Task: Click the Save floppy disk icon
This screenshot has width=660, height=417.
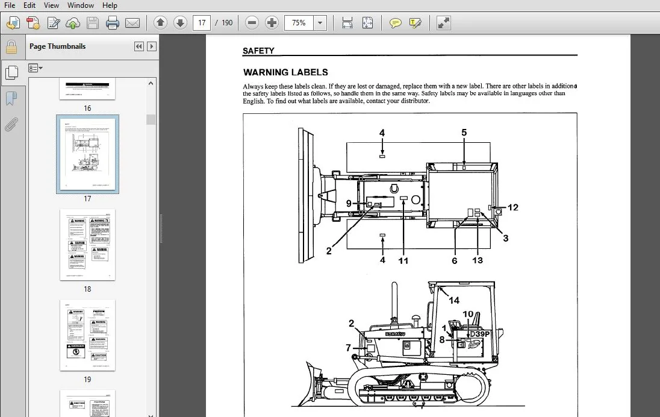Action: pos(93,23)
